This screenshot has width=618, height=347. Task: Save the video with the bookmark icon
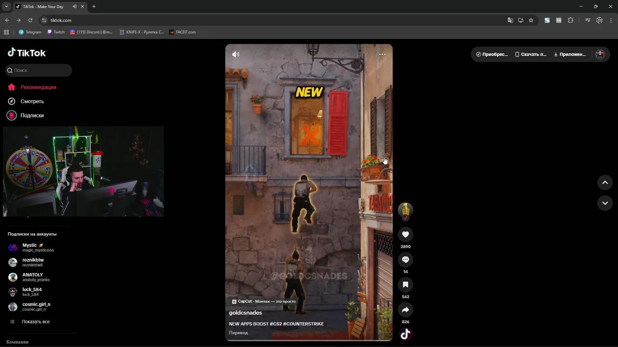point(406,284)
